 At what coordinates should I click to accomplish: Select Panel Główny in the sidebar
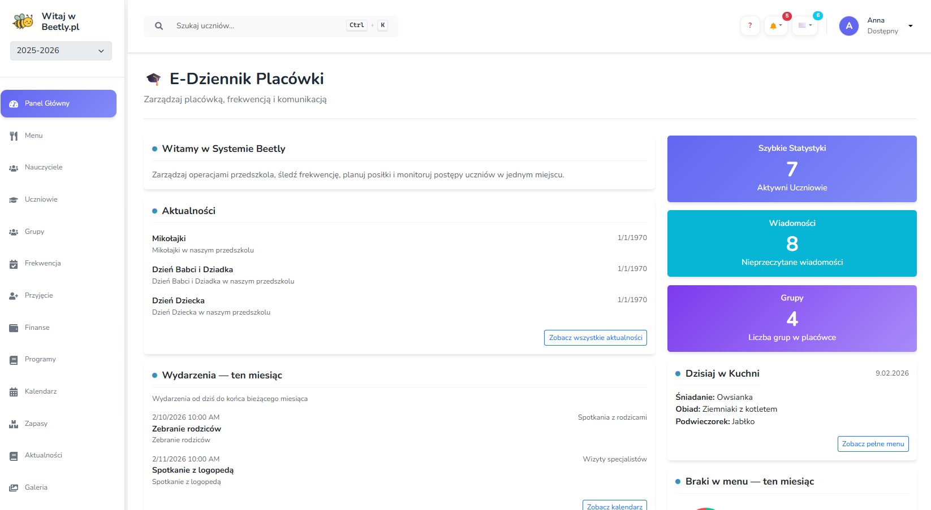pos(58,103)
